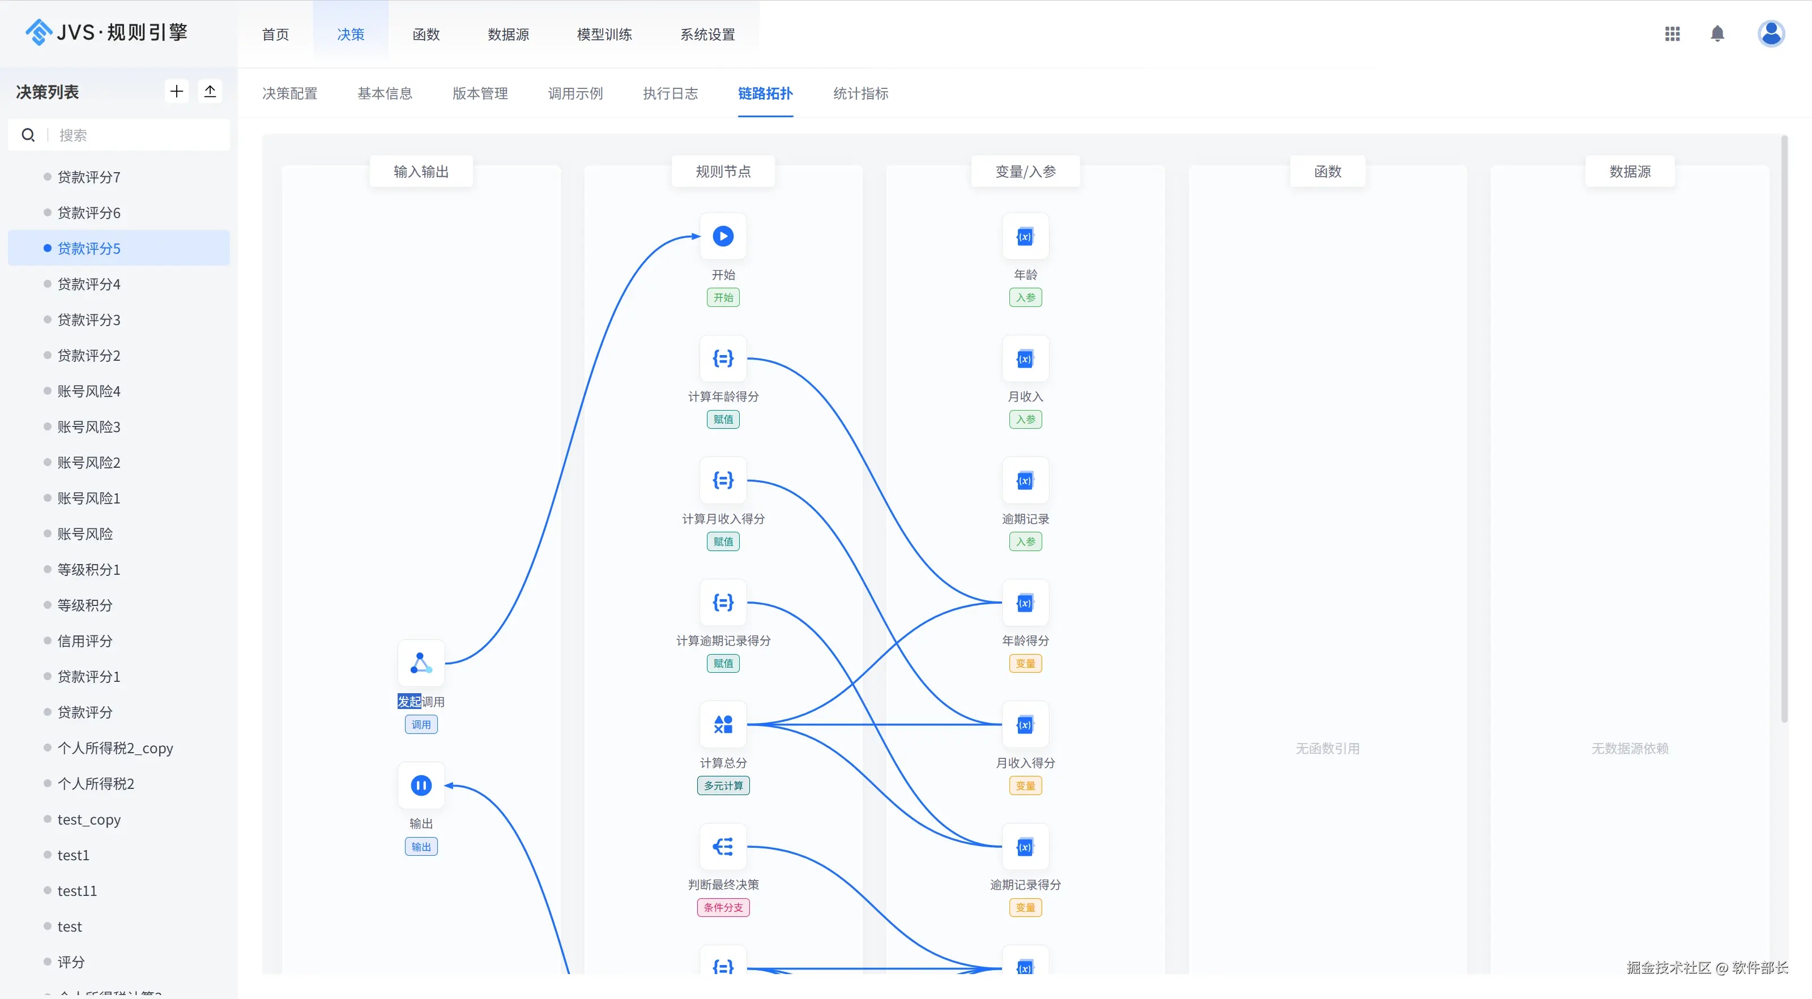
Task: Click the 调用 tag under 发起调用
Action: tap(421, 725)
